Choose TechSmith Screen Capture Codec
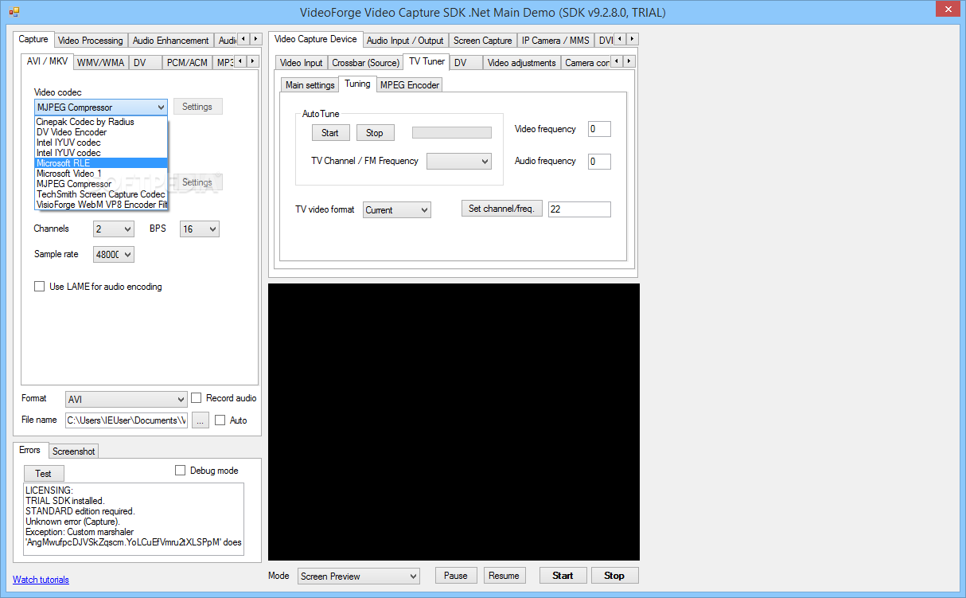 pos(101,194)
